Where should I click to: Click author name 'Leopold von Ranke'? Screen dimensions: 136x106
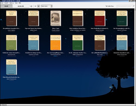pyautogui.click(x=33, y=54)
